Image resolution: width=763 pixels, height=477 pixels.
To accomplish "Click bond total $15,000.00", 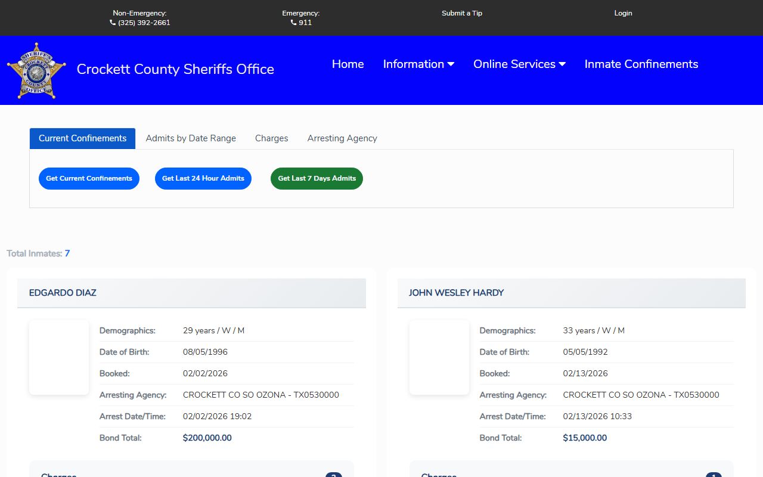I will click(x=585, y=438).
